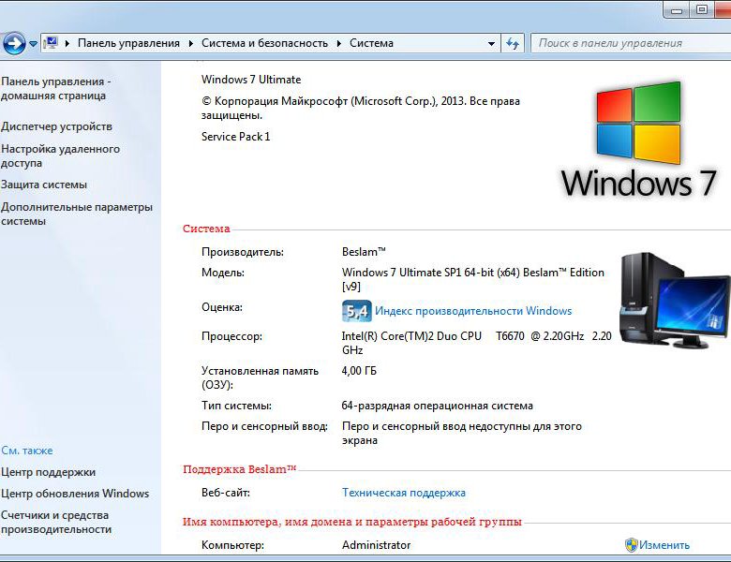Open the recent pages dropdown beside Back button

pos(34,43)
